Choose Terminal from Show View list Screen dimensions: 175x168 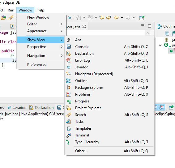tap(109, 135)
